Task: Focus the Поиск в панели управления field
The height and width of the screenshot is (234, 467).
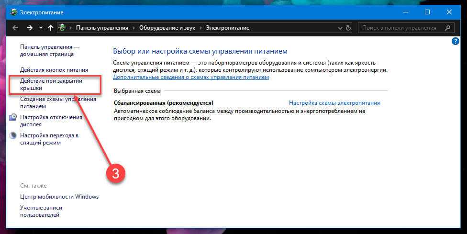Action: coord(400,28)
